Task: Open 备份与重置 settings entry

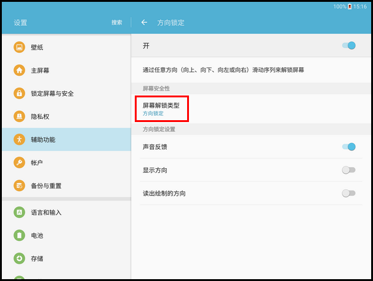Action: (66, 185)
